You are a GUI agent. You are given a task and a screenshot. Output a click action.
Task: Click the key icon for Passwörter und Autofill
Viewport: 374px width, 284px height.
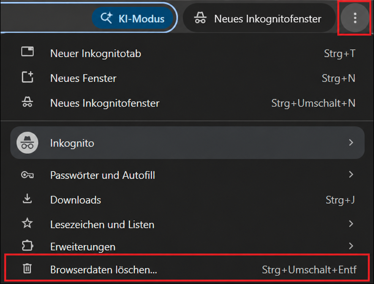[27, 175]
